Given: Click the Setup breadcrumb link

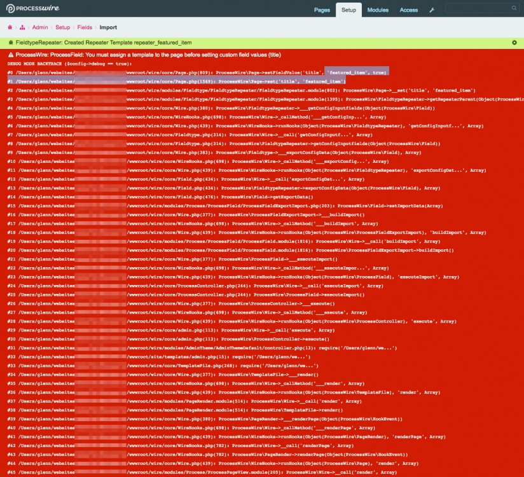Looking at the screenshot, I should pos(62,28).
